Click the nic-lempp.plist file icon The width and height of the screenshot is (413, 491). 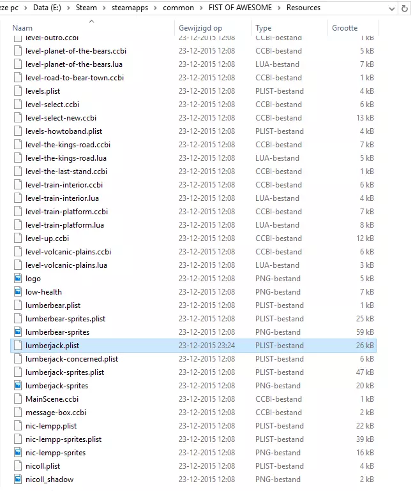[18, 426]
